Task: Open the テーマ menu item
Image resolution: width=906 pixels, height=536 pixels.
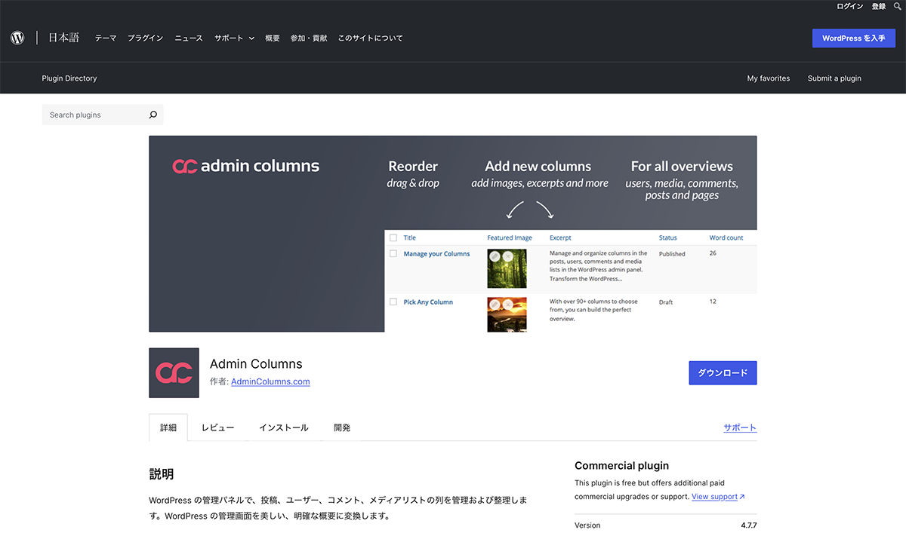Action: pos(106,38)
